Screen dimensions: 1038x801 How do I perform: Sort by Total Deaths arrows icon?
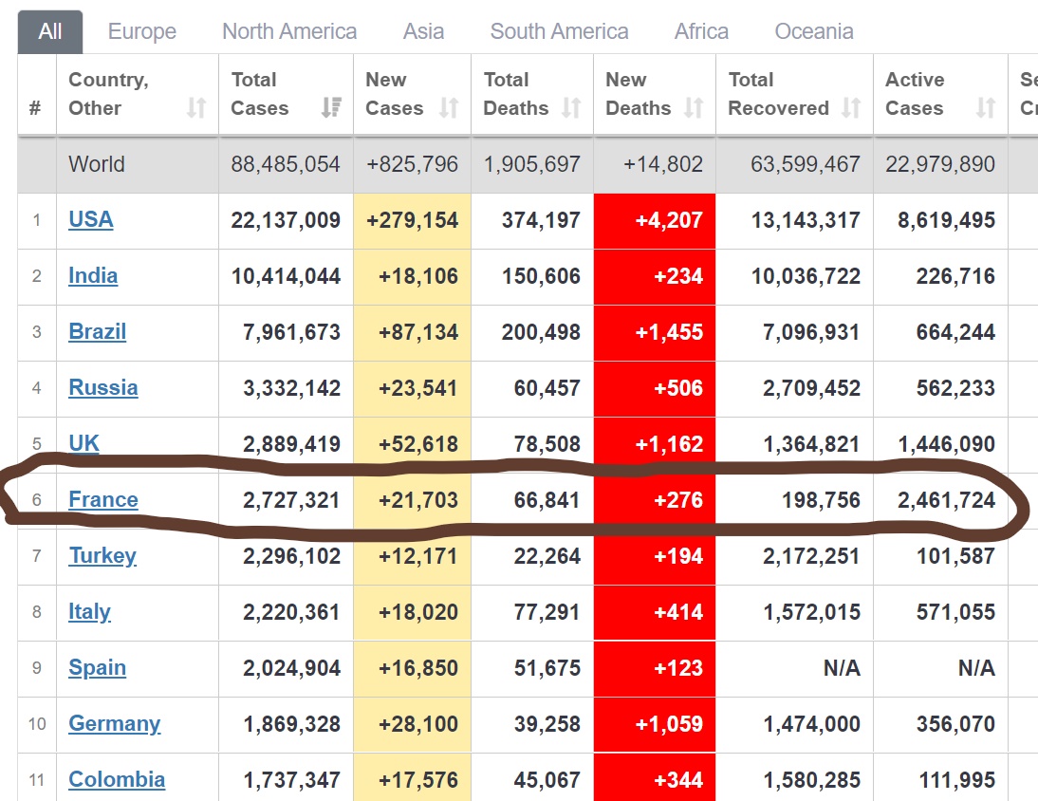(x=571, y=107)
